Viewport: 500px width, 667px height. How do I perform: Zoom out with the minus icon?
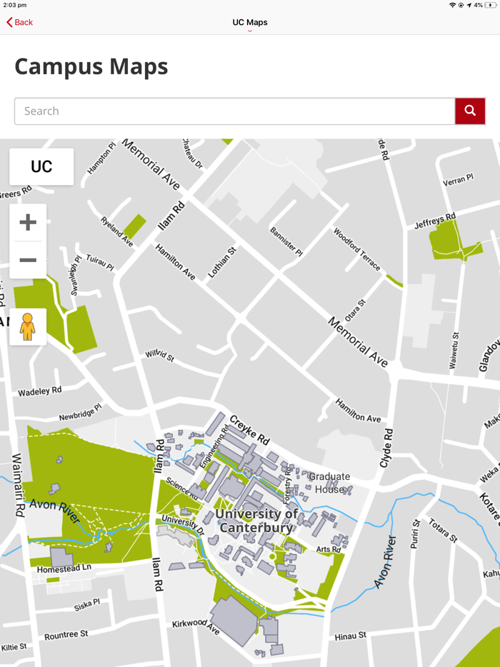point(28,259)
